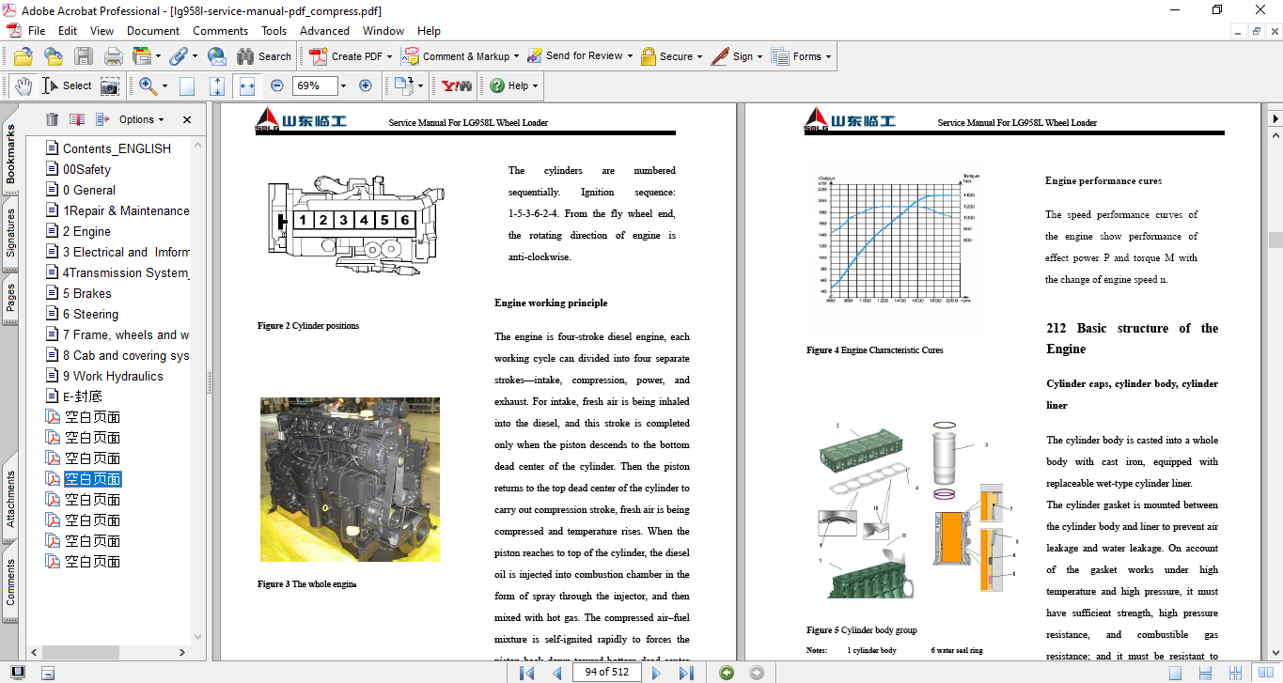The height and width of the screenshot is (683, 1283).
Task: Click the Email envelope icon
Action: point(216,56)
